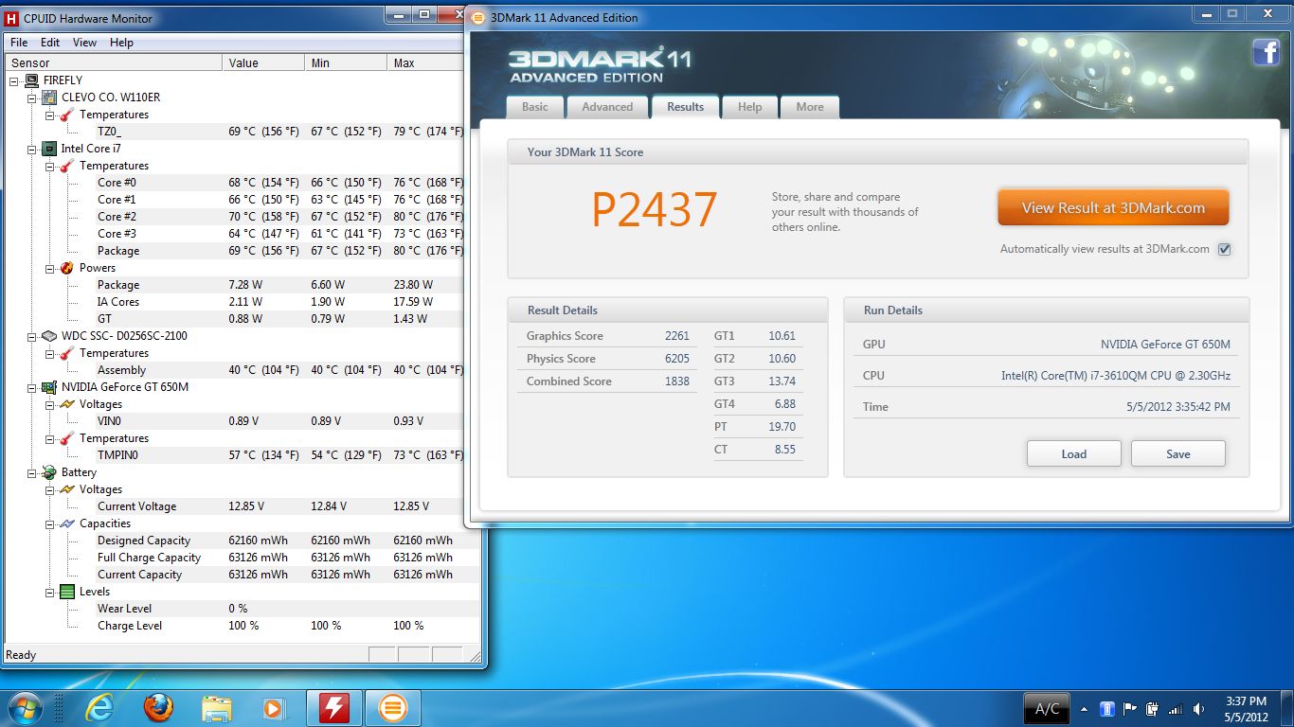The width and height of the screenshot is (1294, 727).
Task: Switch to the Advanced tab in 3DMark
Action: (607, 107)
